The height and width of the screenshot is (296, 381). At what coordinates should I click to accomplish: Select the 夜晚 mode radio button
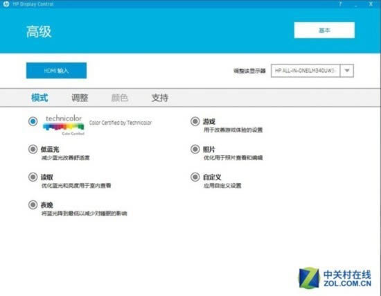pyautogui.click(x=33, y=204)
